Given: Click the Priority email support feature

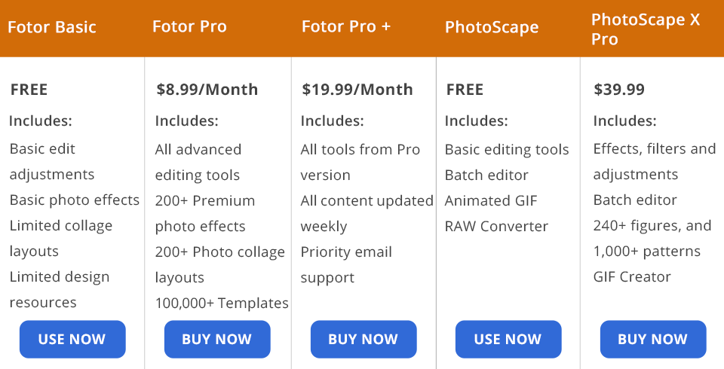Looking at the screenshot, I should click(x=346, y=264).
